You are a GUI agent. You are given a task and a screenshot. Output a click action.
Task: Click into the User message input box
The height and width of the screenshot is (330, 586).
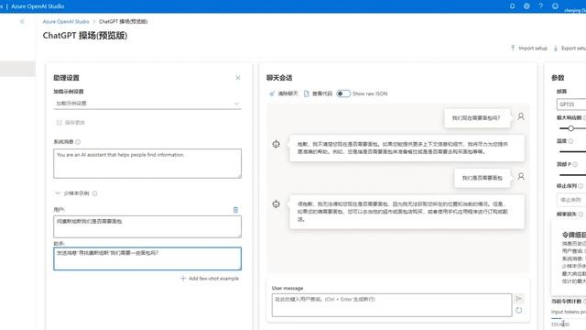pos(392,305)
